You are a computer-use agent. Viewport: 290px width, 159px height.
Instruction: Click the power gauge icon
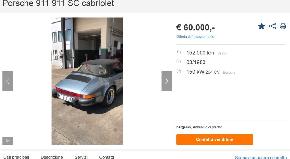tap(179, 71)
